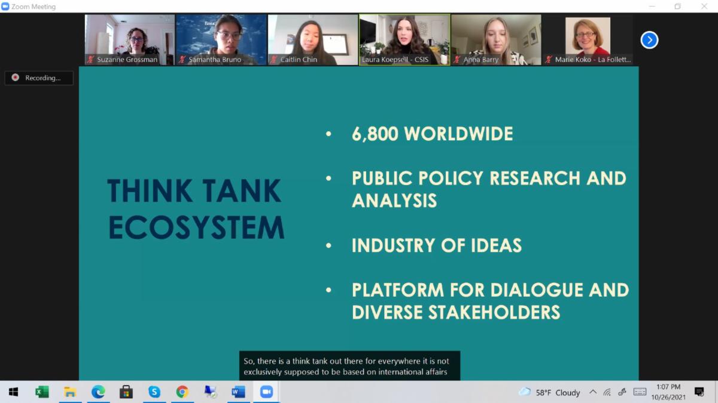
Task: Open Google Chrome from the taskbar
Action: point(182,392)
